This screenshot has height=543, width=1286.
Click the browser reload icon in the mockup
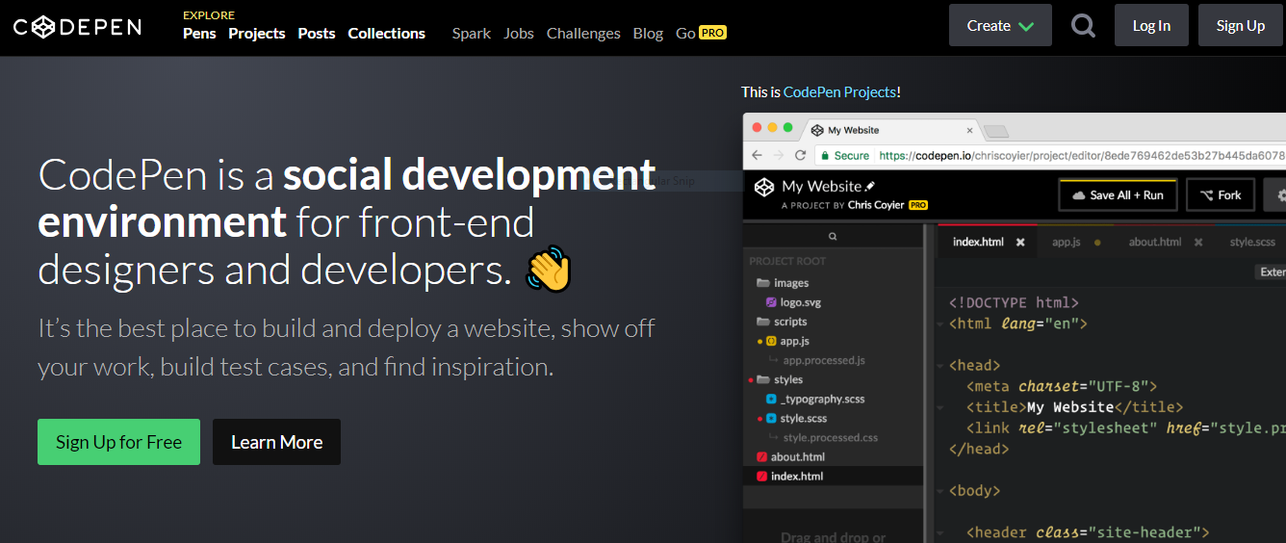point(800,155)
